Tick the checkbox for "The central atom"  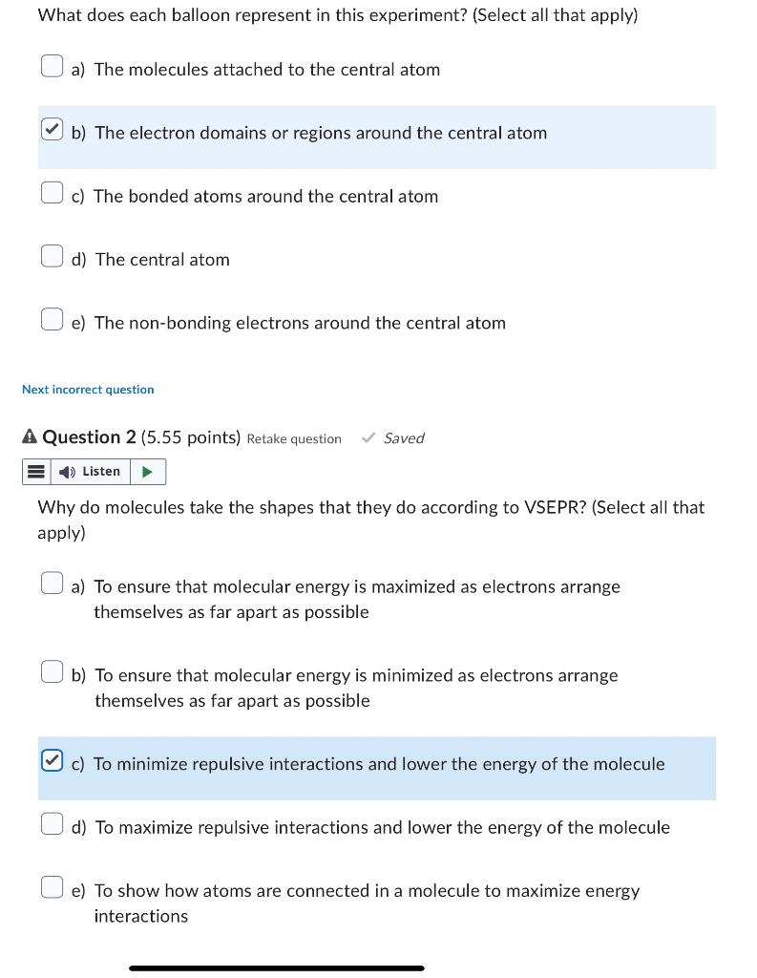click(52, 256)
